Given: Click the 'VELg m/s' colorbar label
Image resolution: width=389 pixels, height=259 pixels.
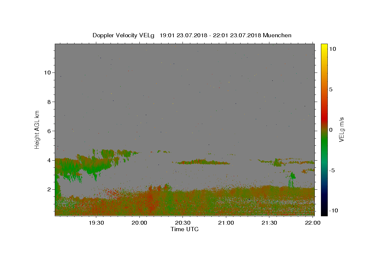Looking at the screenshot, I should tap(341, 129).
